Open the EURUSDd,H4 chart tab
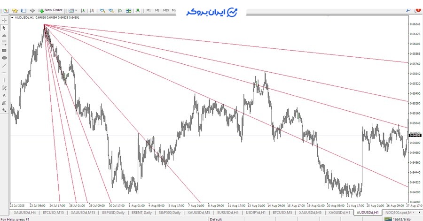The height and width of the screenshot is (221, 423). coord(227,213)
